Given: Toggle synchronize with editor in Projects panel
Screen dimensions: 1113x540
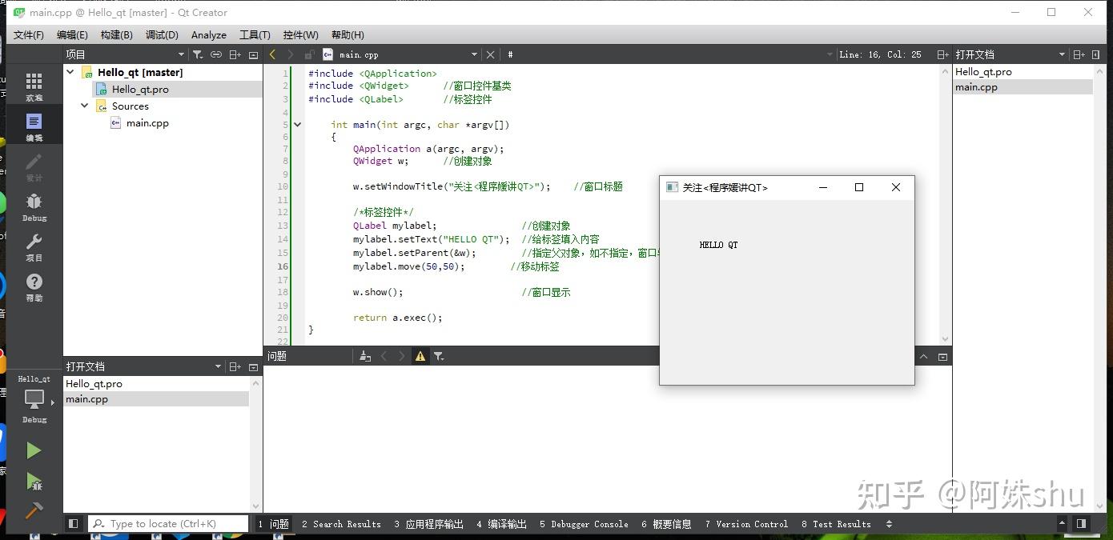Looking at the screenshot, I should tap(215, 54).
